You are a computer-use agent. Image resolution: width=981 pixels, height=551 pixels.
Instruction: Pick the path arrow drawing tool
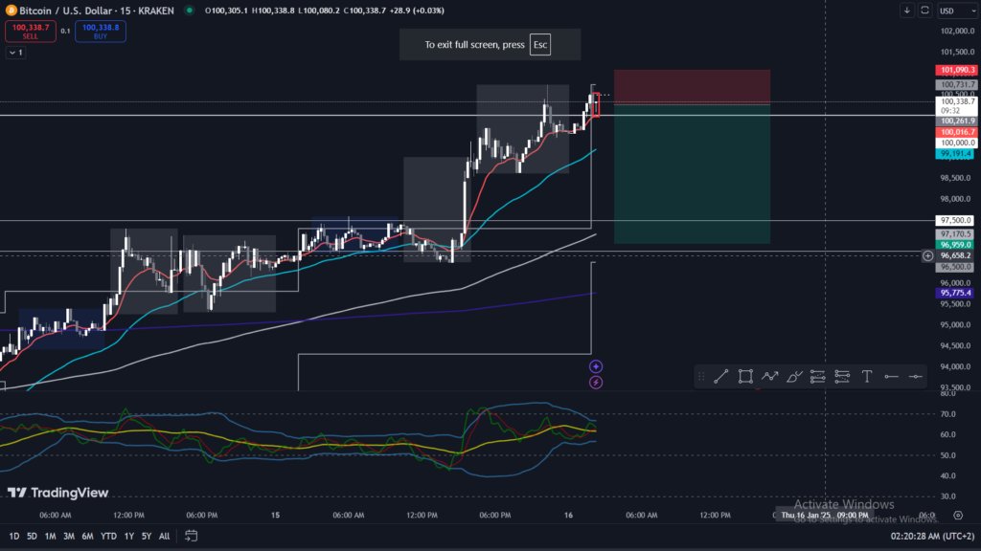point(769,377)
